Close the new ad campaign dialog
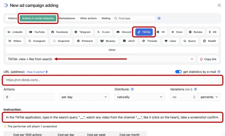The height and width of the screenshot is (136, 225). [219, 5]
